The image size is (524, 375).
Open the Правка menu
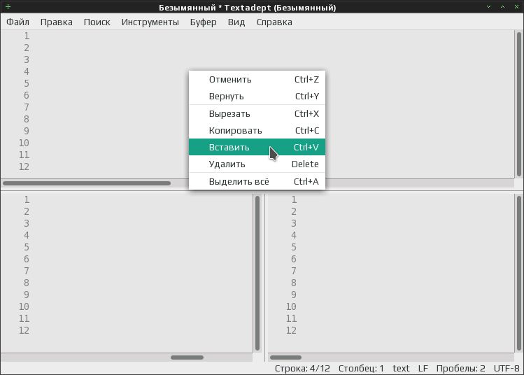[56, 22]
